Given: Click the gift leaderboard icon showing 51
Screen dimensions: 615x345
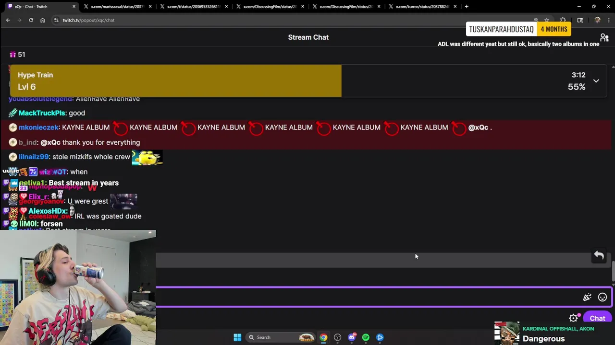Looking at the screenshot, I should (x=17, y=55).
